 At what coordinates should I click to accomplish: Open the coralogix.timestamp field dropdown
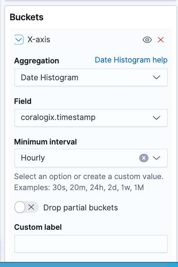click(x=91, y=118)
